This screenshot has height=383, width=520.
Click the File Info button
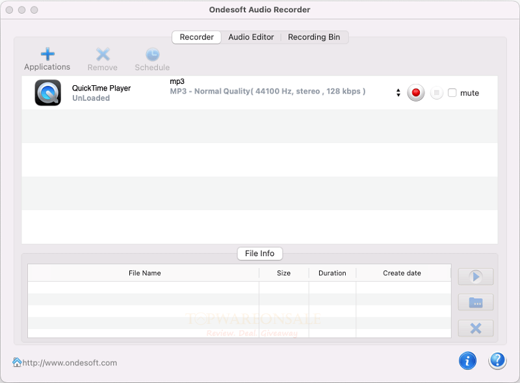259,254
